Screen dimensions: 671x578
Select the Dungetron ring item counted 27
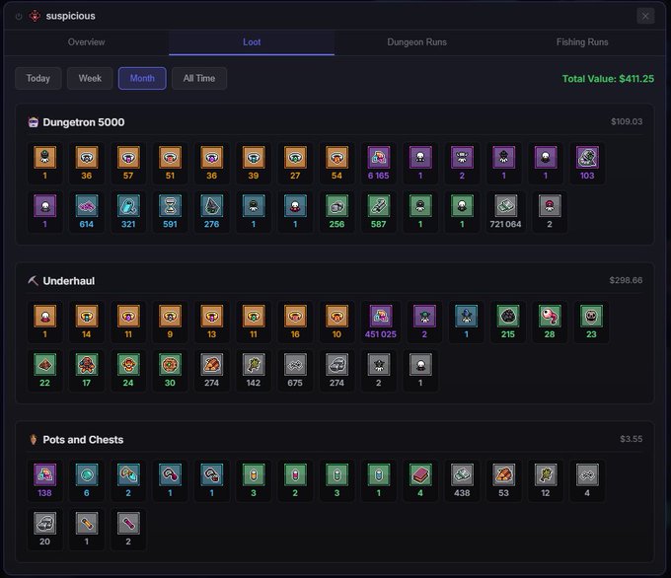pyautogui.click(x=295, y=163)
